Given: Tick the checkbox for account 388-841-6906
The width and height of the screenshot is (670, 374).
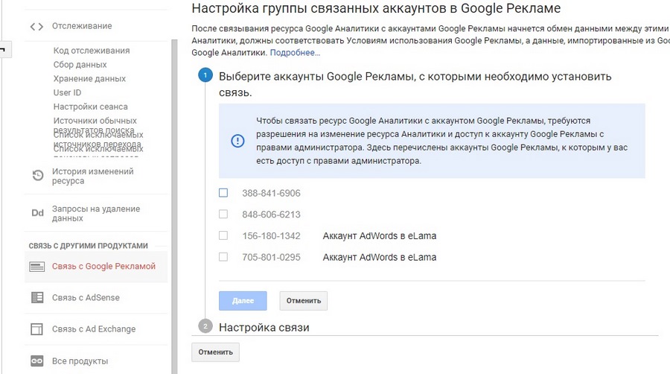Looking at the screenshot, I should click(x=223, y=193).
